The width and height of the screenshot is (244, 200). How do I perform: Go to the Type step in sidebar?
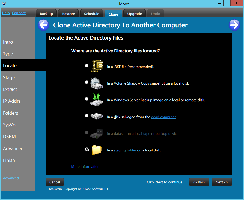point(8,54)
